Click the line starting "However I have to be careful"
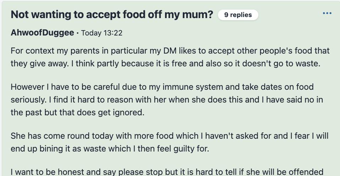 162,87
